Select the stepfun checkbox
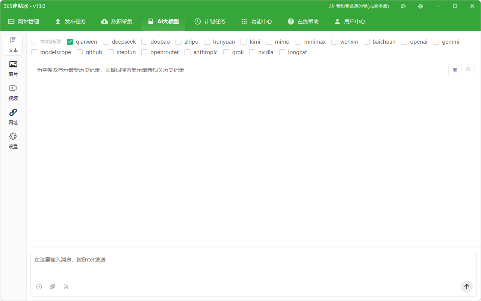The height and width of the screenshot is (301, 481). [111, 52]
